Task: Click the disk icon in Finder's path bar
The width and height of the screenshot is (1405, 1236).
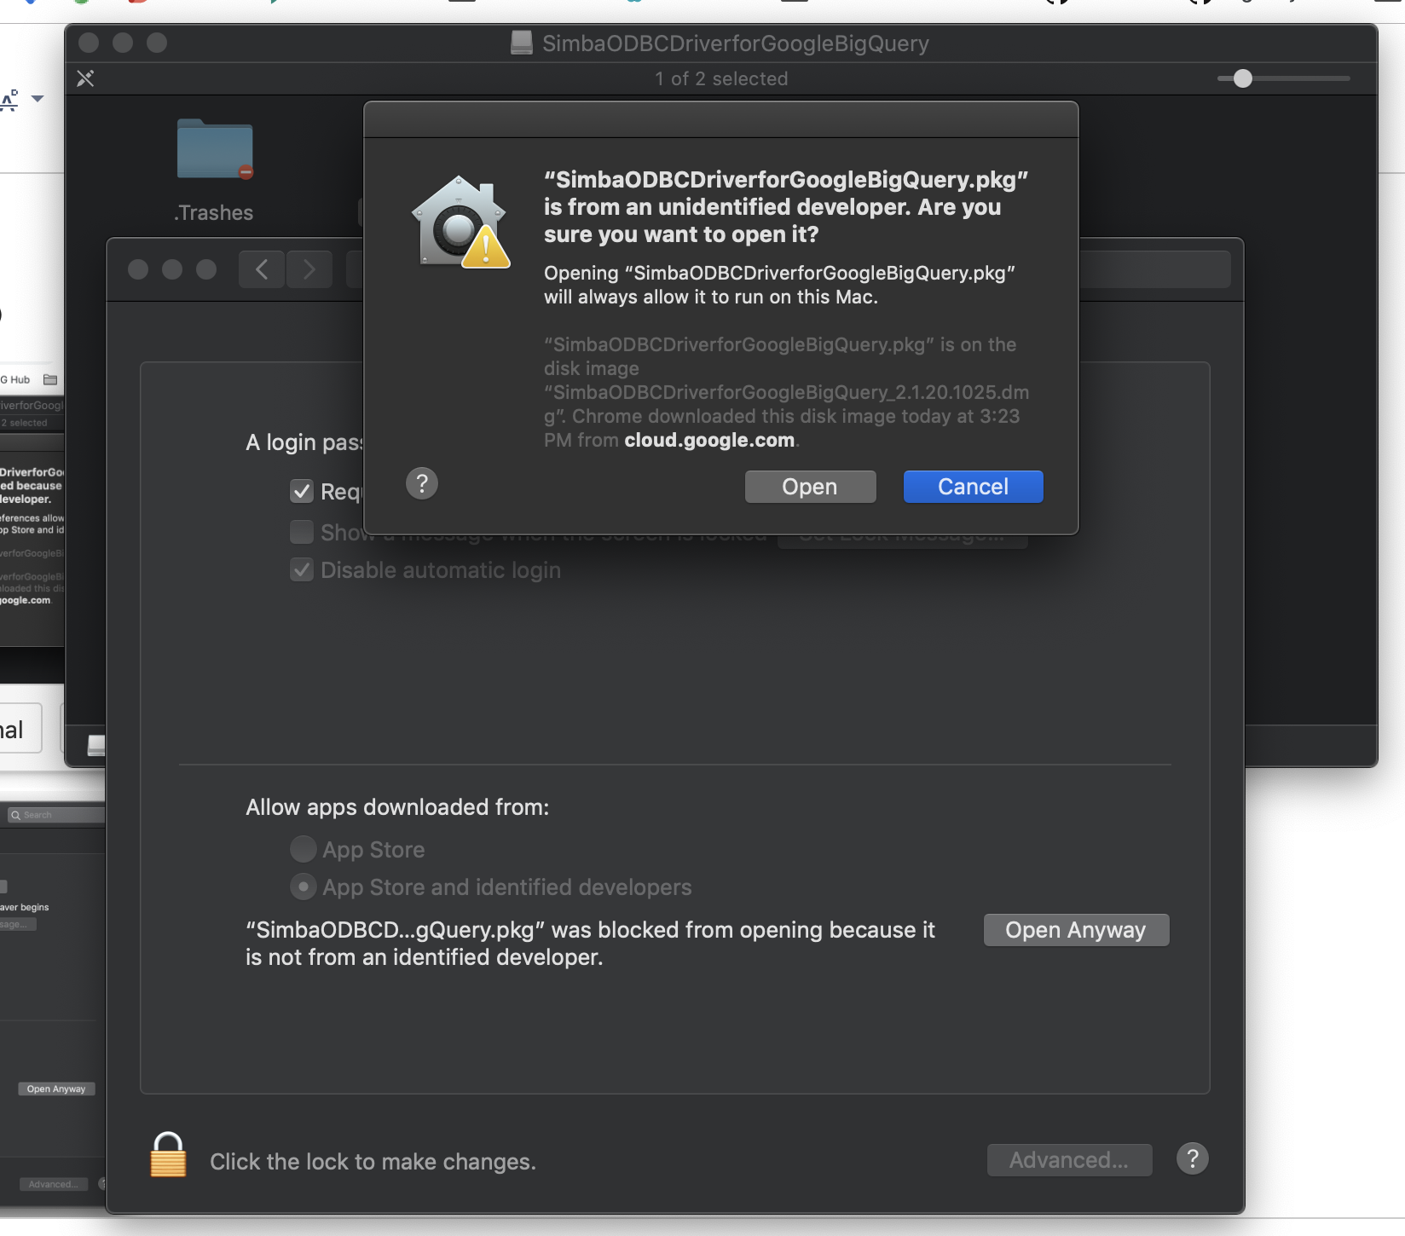Action: [96, 746]
